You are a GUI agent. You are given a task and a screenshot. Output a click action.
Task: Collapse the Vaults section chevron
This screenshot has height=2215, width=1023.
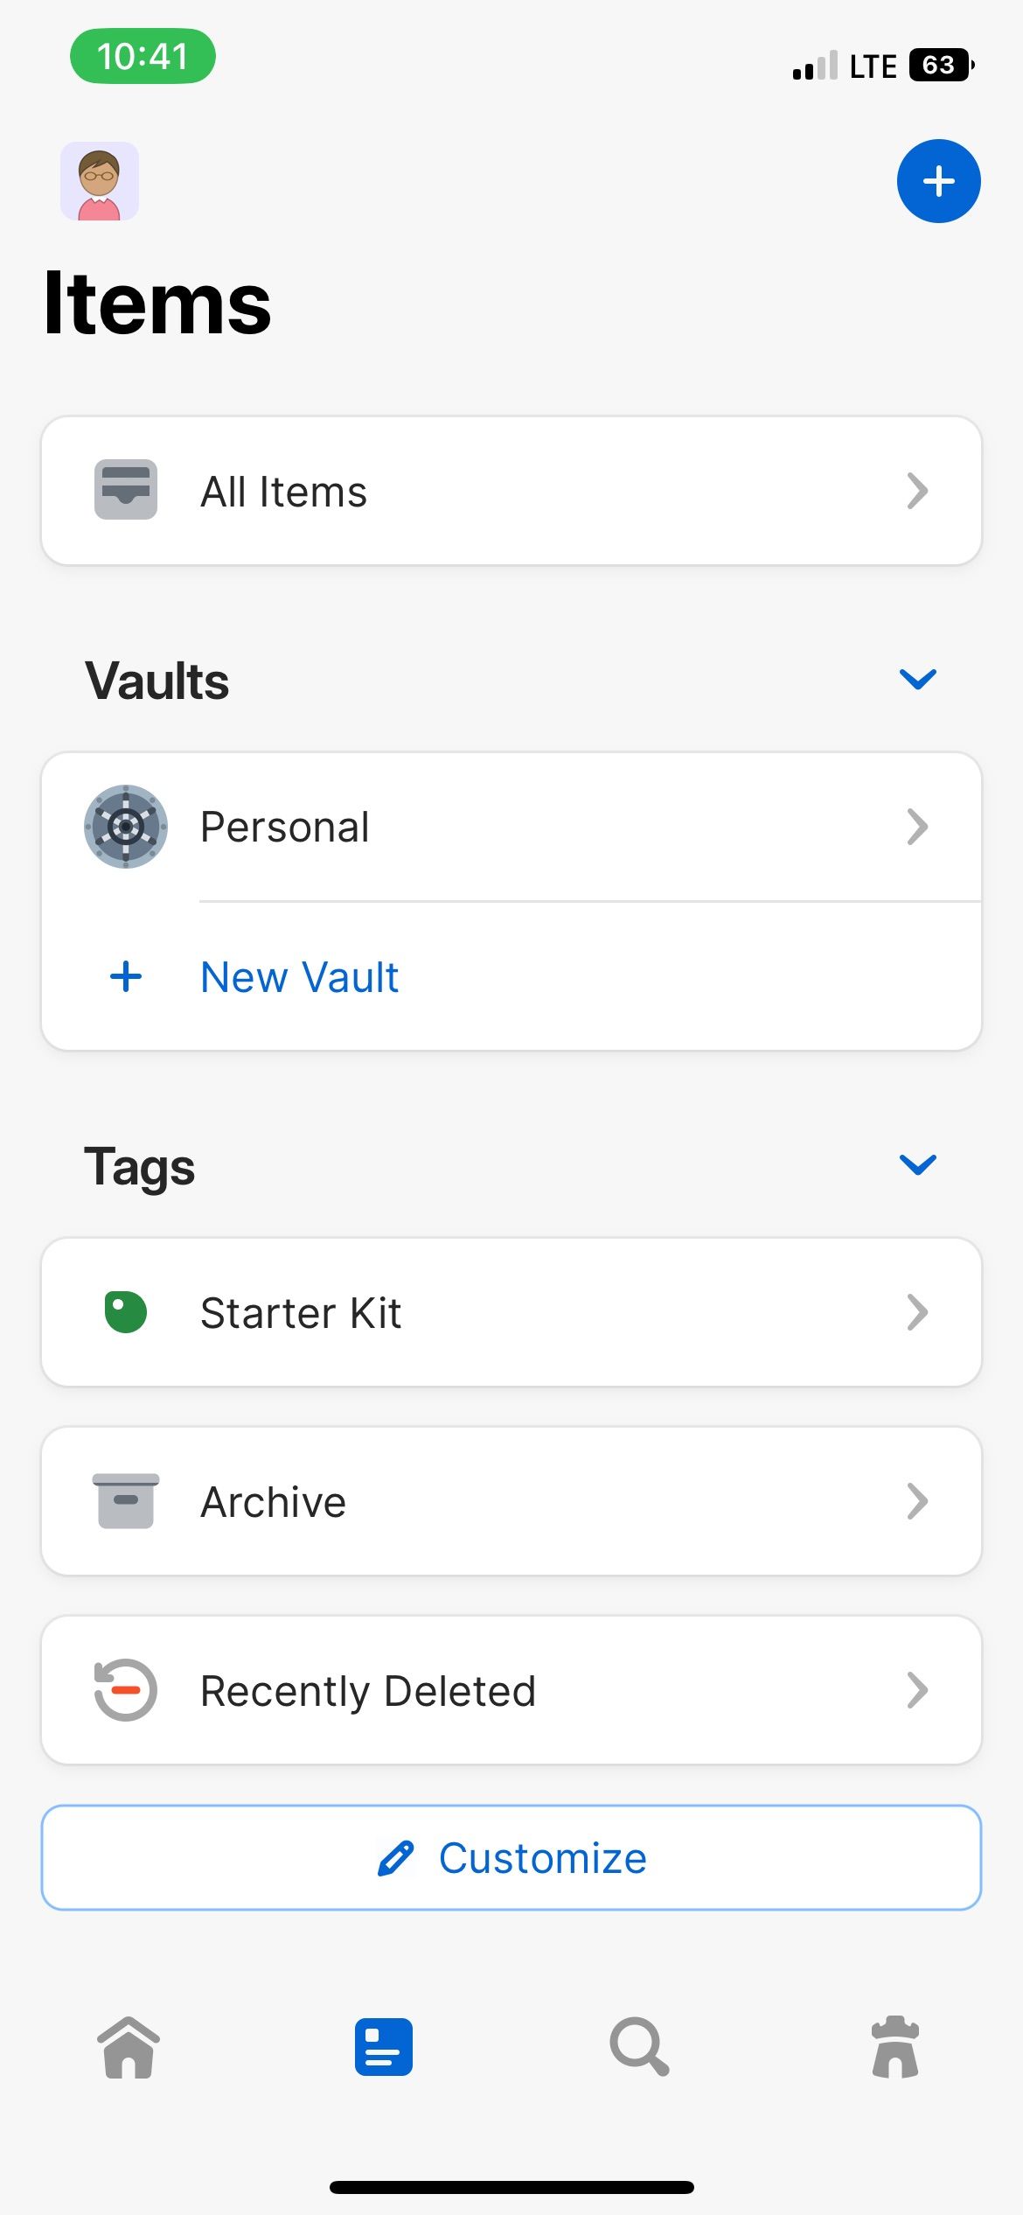(918, 679)
